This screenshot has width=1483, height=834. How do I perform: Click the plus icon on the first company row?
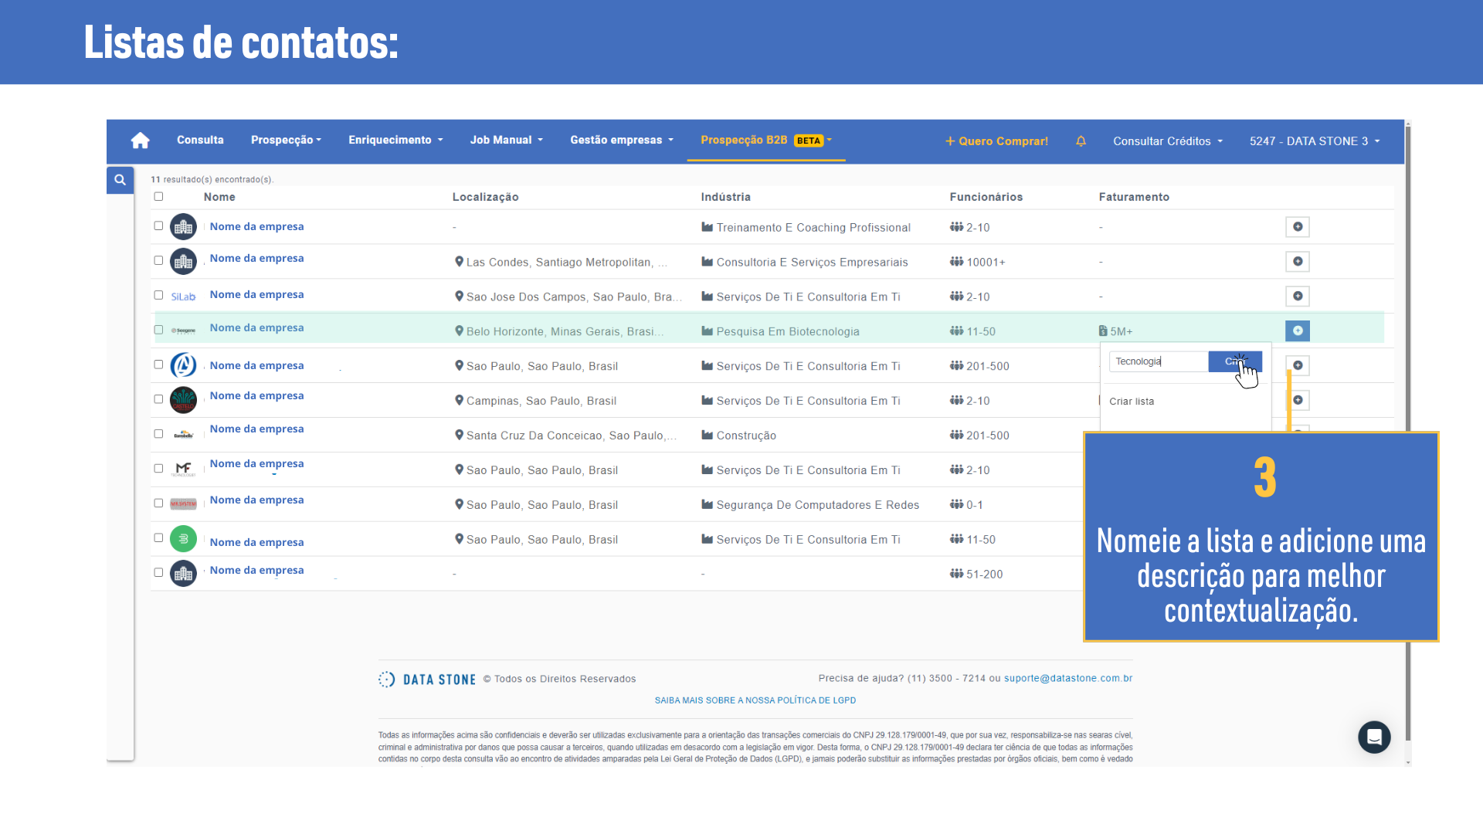(1298, 227)
